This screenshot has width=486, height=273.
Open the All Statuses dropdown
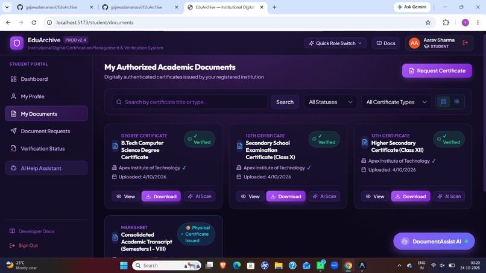pos(330,102)
